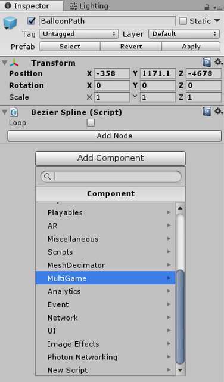The image size is (224, 382).
Task: Click the Inspector lock icon
Action: pos(207,7)
